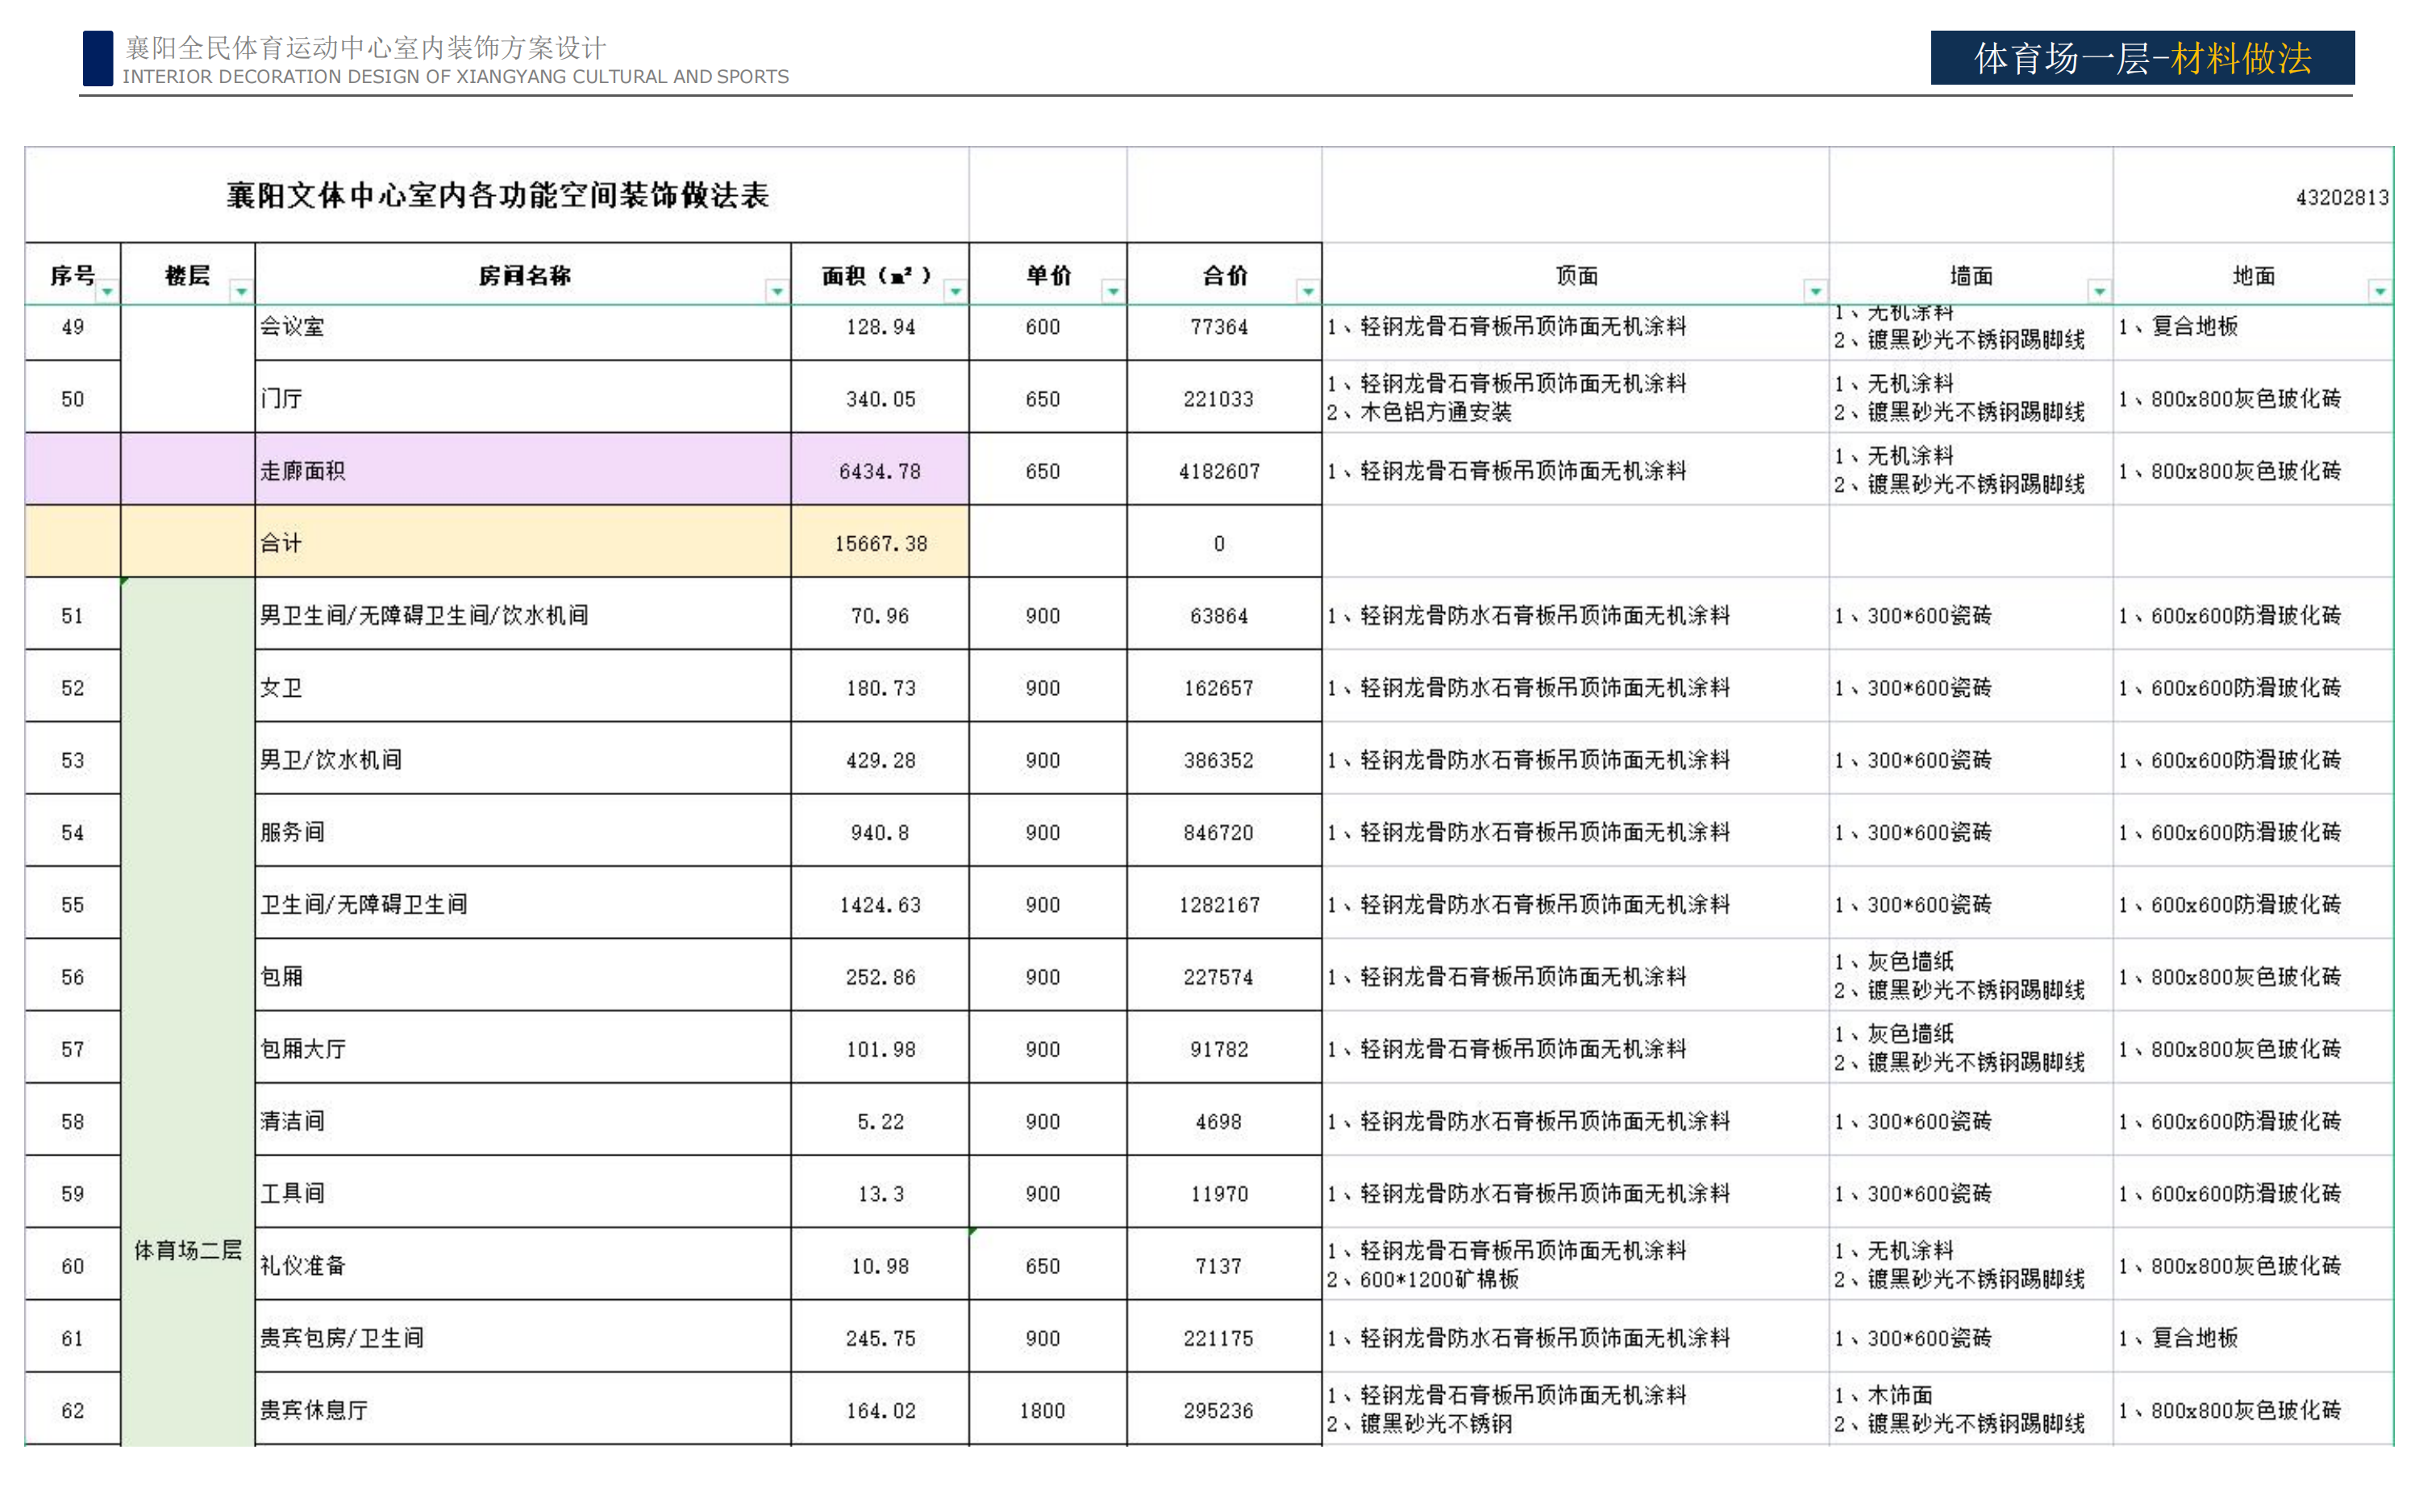Open the 楼层 column filter dropdown
The height and width of the screenshot is (1512, 2419).
241,291
